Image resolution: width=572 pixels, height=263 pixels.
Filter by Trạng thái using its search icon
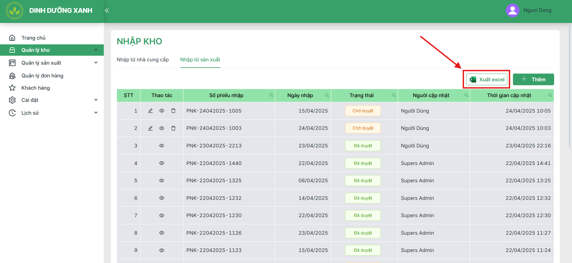394,95
